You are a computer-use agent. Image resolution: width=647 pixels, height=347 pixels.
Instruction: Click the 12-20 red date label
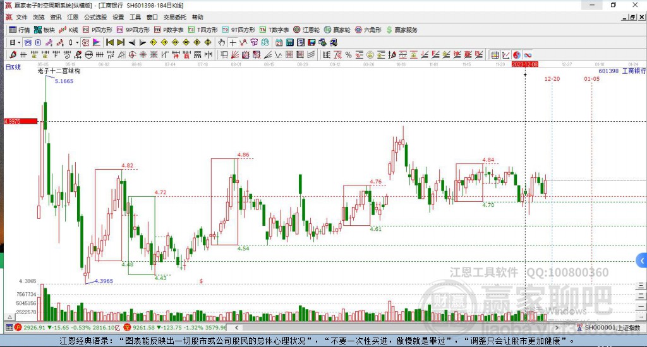552,79
